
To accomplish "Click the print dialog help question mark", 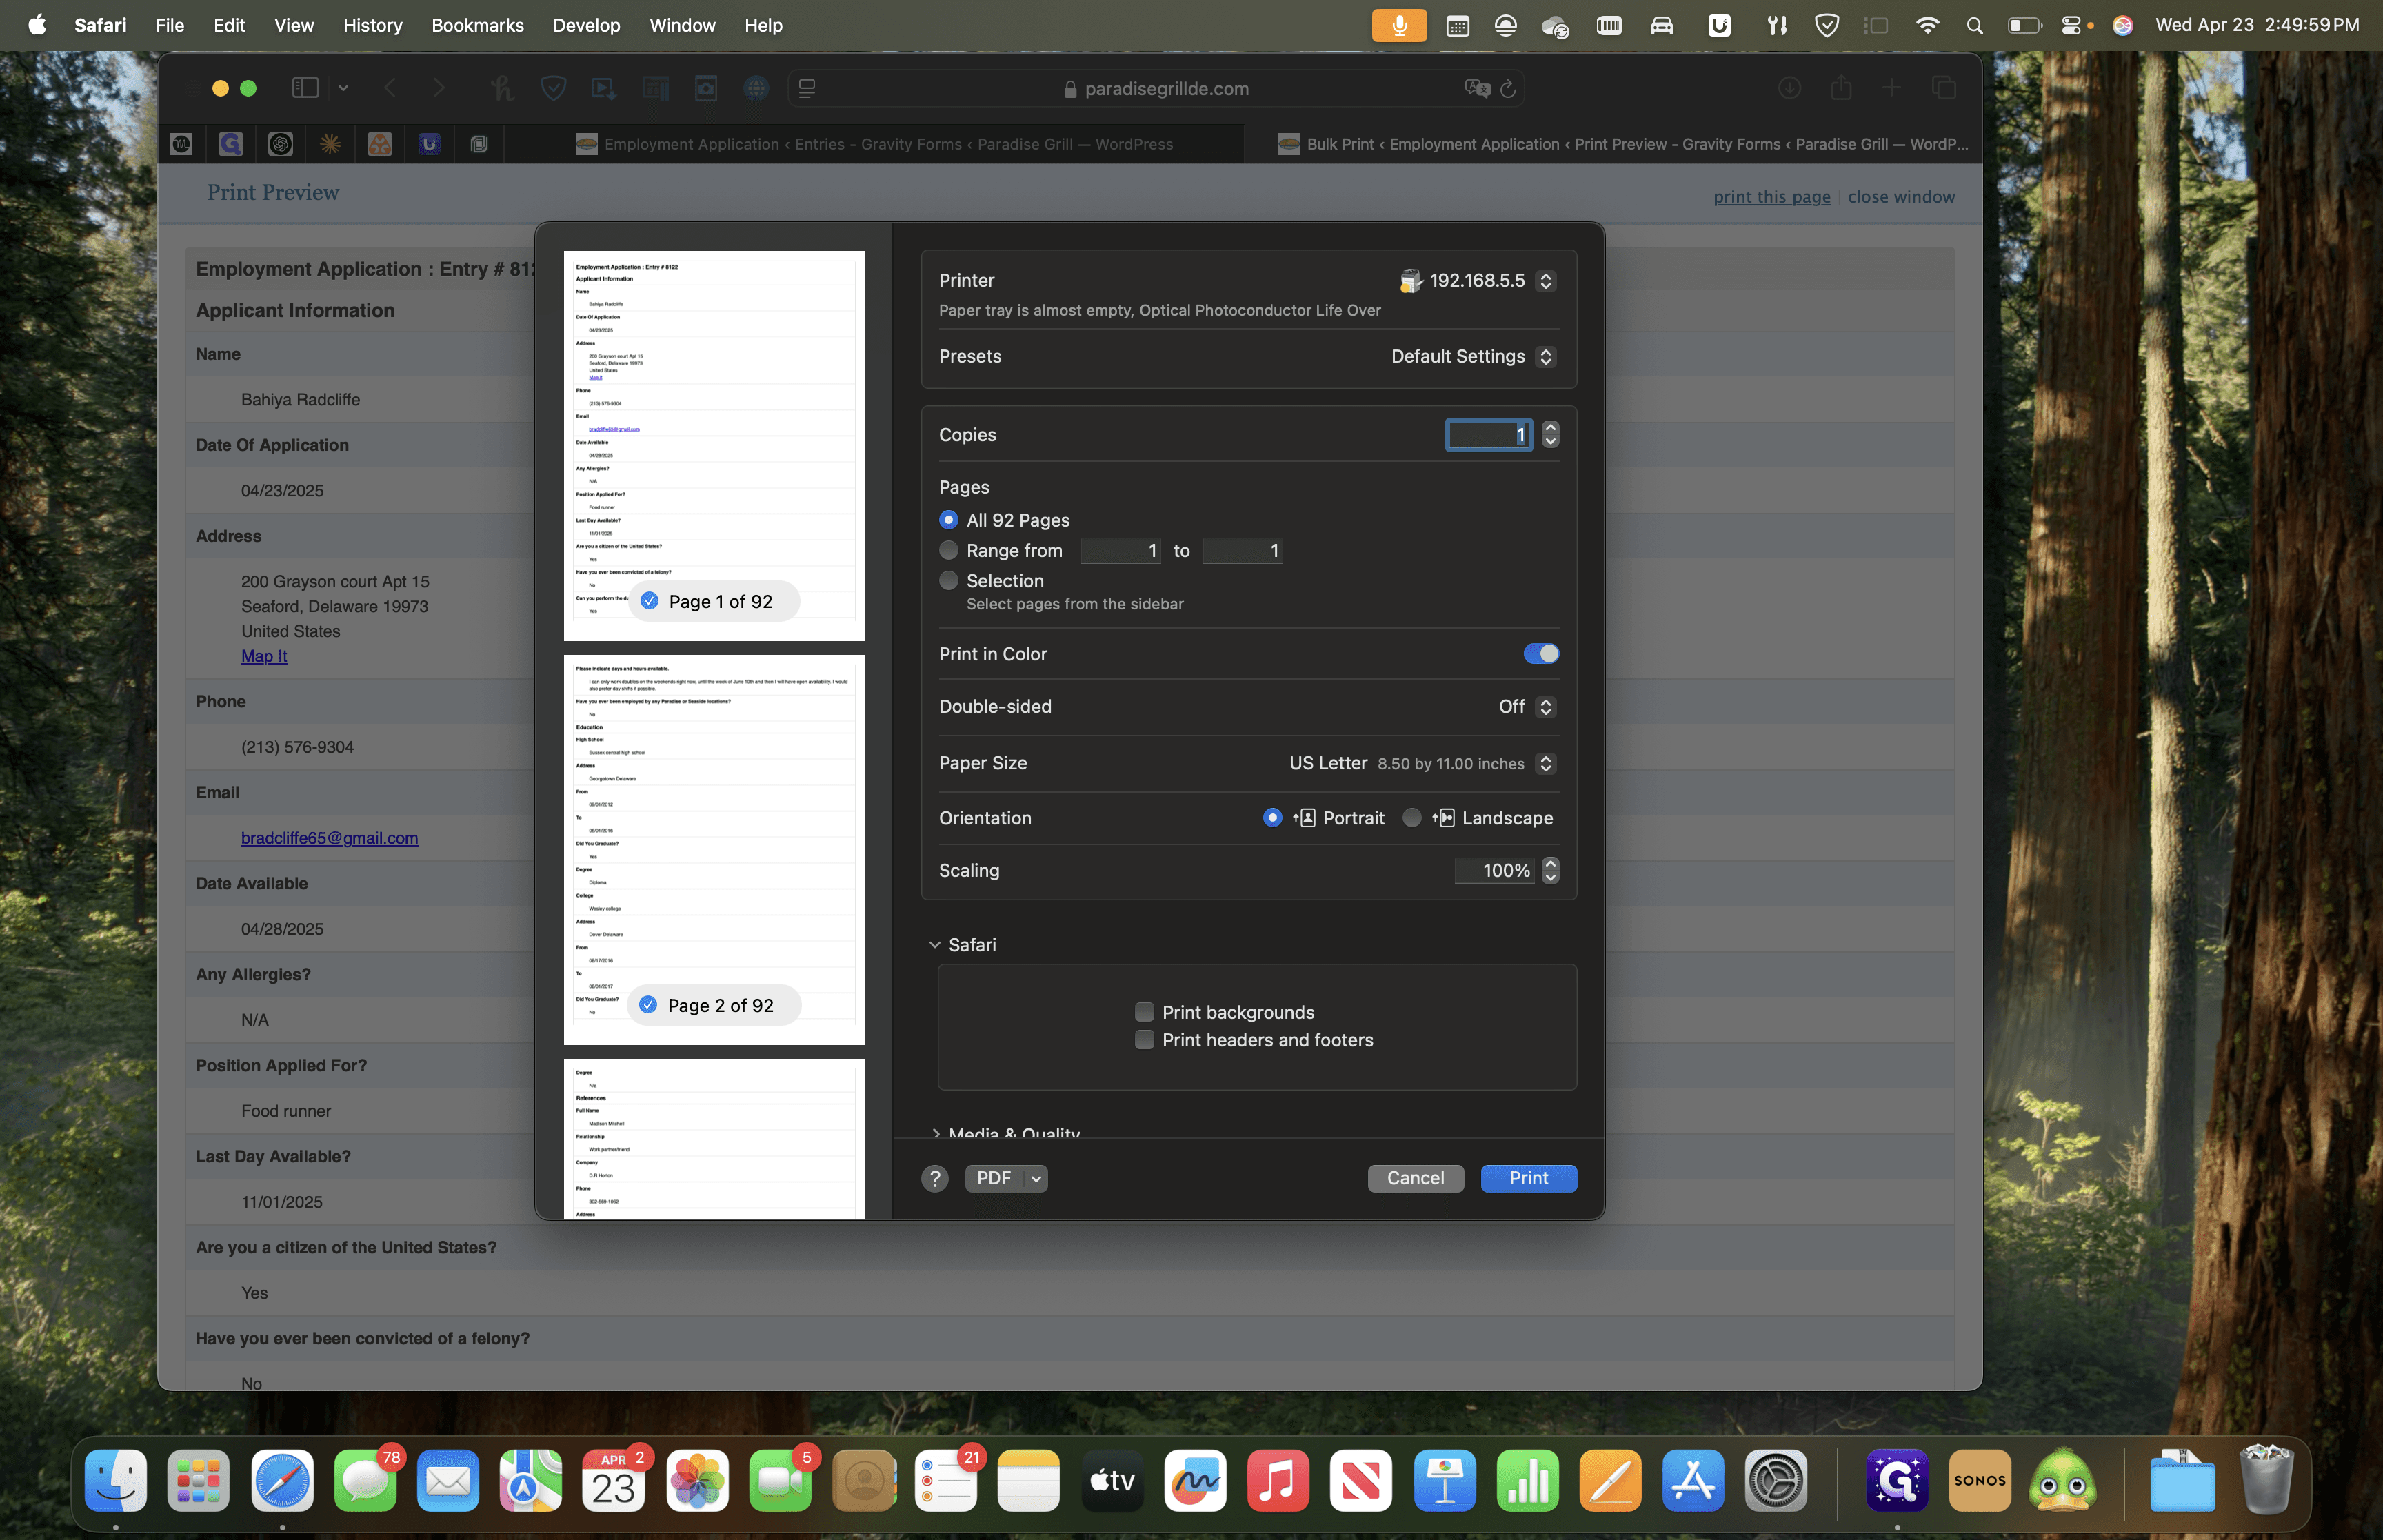I will [934, 1179].
